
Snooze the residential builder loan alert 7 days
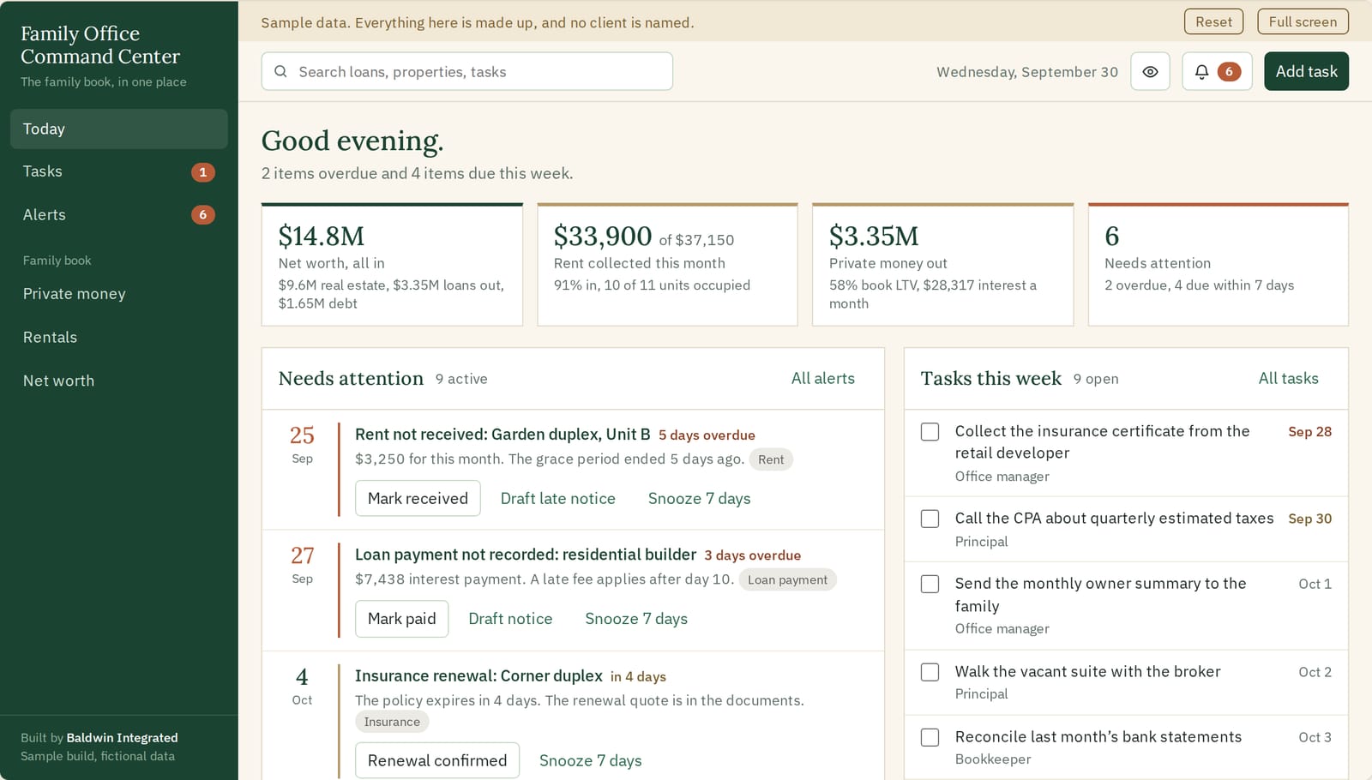pyautogui.click(x=636, y=619)
